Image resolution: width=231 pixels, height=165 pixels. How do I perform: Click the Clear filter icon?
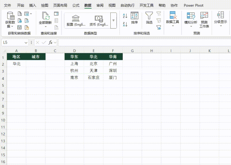(x=159, y=14)
